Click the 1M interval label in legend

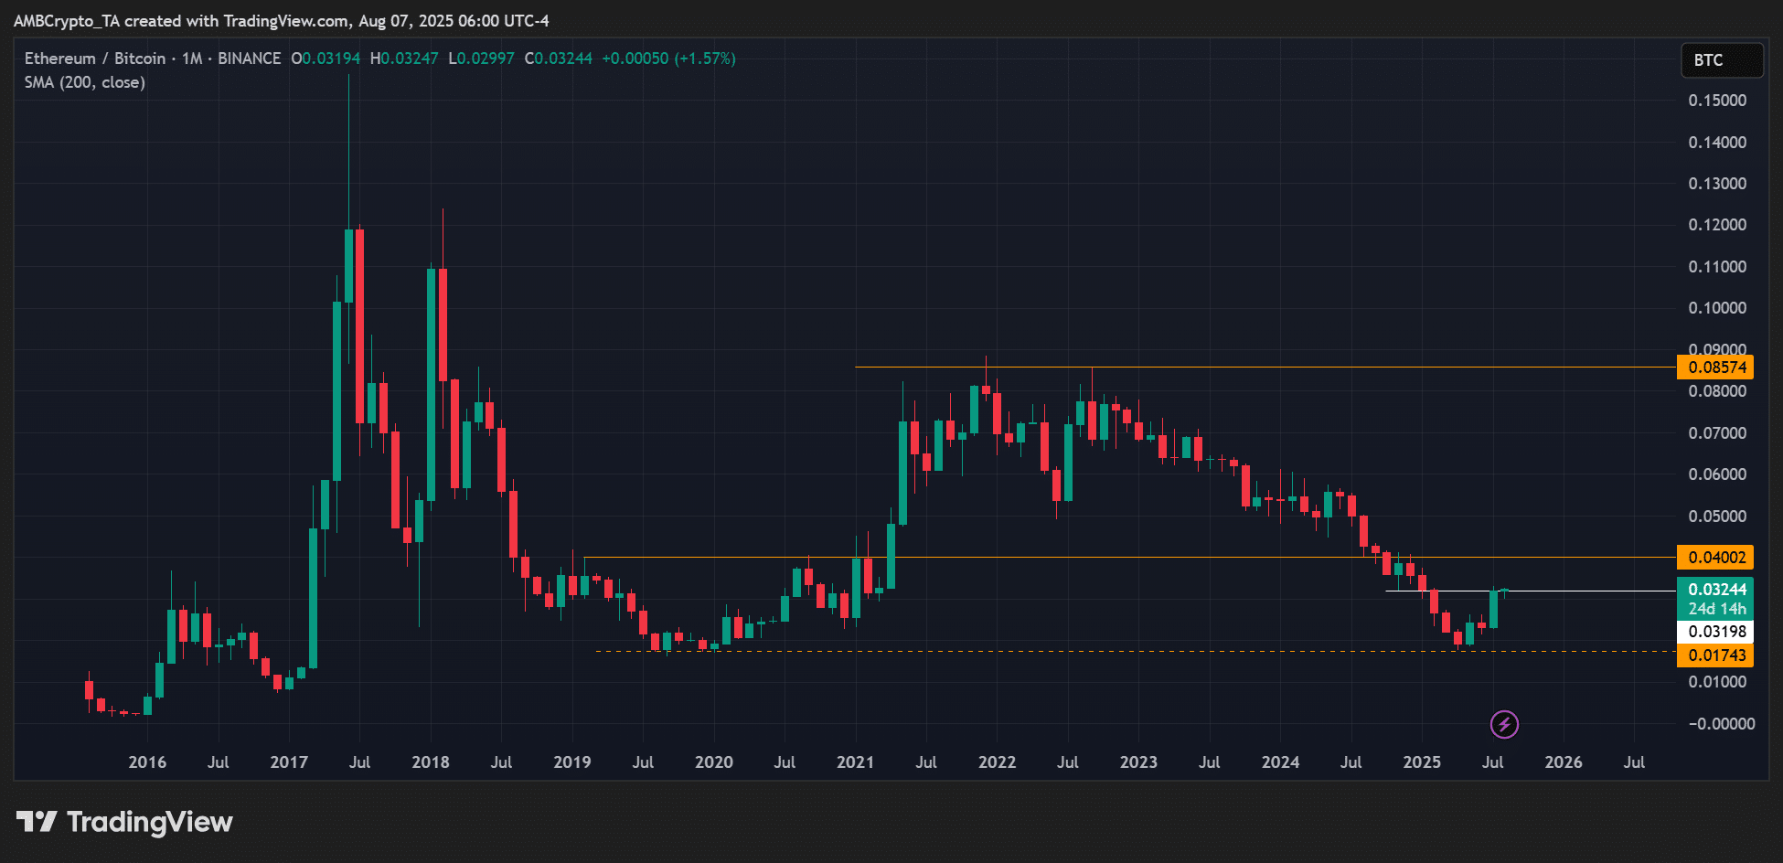[x=192, y=59]
